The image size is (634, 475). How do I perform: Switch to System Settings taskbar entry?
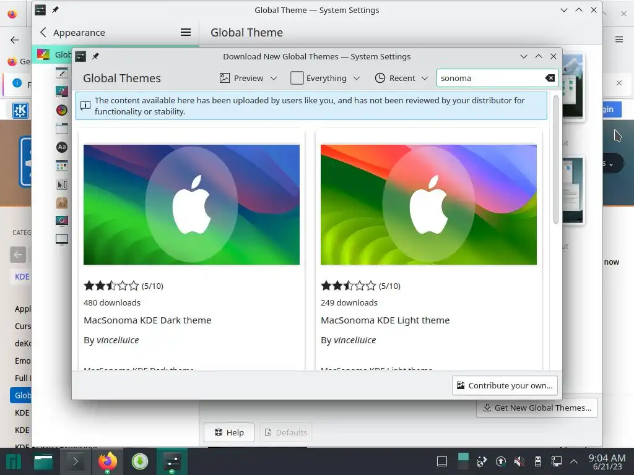172,461
